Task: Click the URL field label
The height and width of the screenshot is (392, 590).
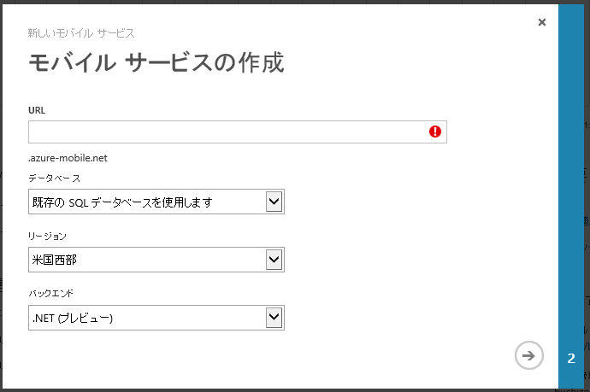Action: coord(37,111)
